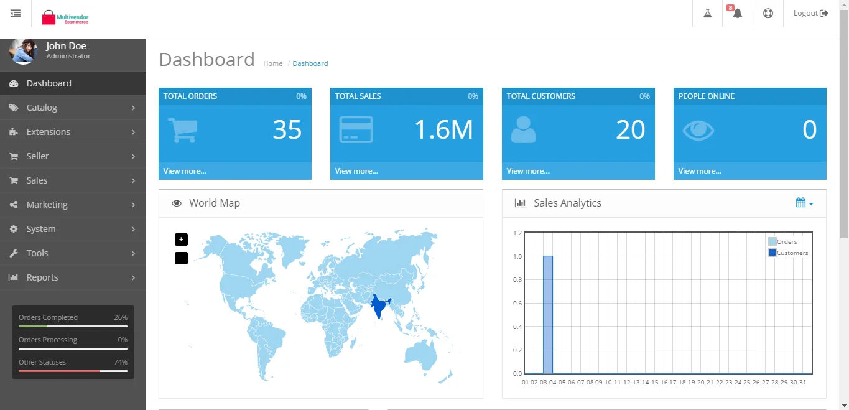Click View more under Total Orders
This screenshot has height=410, width=849.
tap(185, 171)
